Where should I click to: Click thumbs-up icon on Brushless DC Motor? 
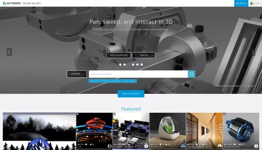240,144
